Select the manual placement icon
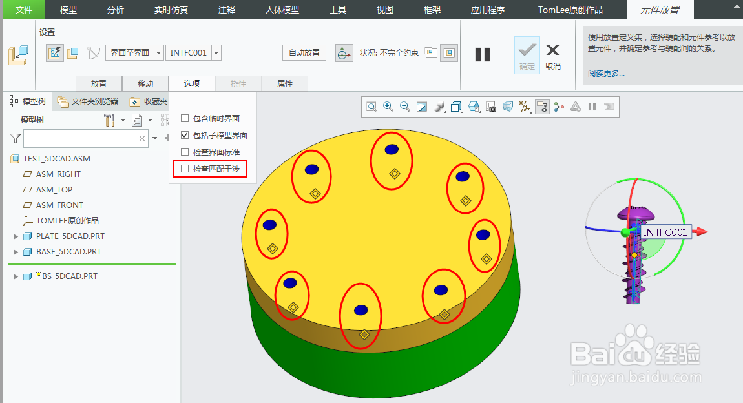Viewport: 743px width, 403px height. point(73,52)
